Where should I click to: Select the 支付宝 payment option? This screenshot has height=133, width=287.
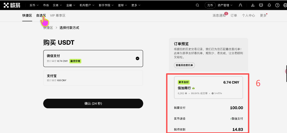coord(93,78)
